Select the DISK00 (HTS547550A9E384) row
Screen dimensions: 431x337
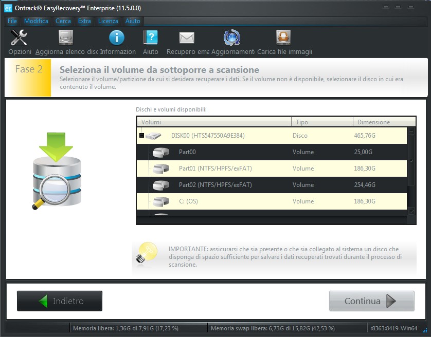[x=272, y=136]
